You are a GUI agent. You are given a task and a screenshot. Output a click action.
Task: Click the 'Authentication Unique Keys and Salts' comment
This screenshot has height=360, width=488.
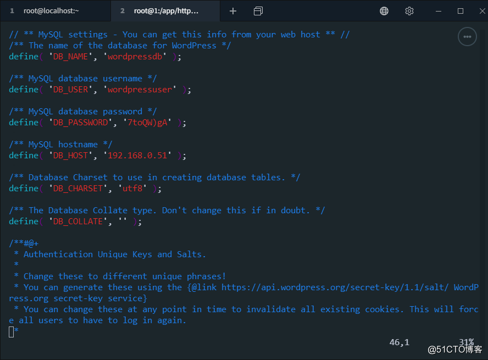(x=114, y=254)
